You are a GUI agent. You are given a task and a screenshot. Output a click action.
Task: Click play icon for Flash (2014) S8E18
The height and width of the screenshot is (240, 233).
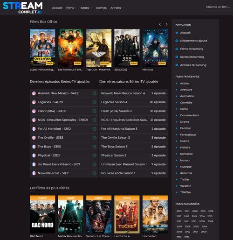(94, 111)
